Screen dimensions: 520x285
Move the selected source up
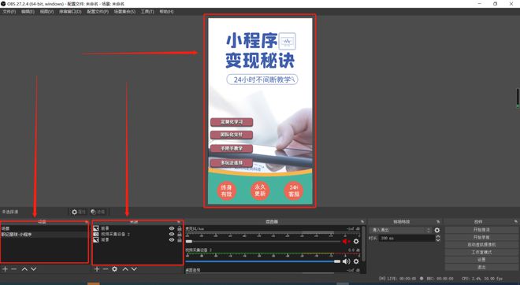[x=125, y=269]
